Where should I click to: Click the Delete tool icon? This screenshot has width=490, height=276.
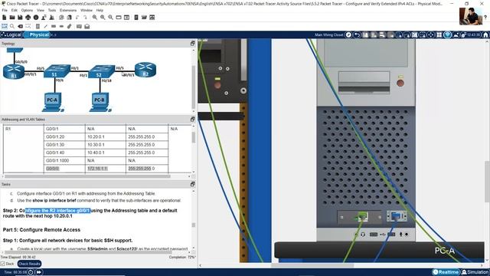coord(21,26)
